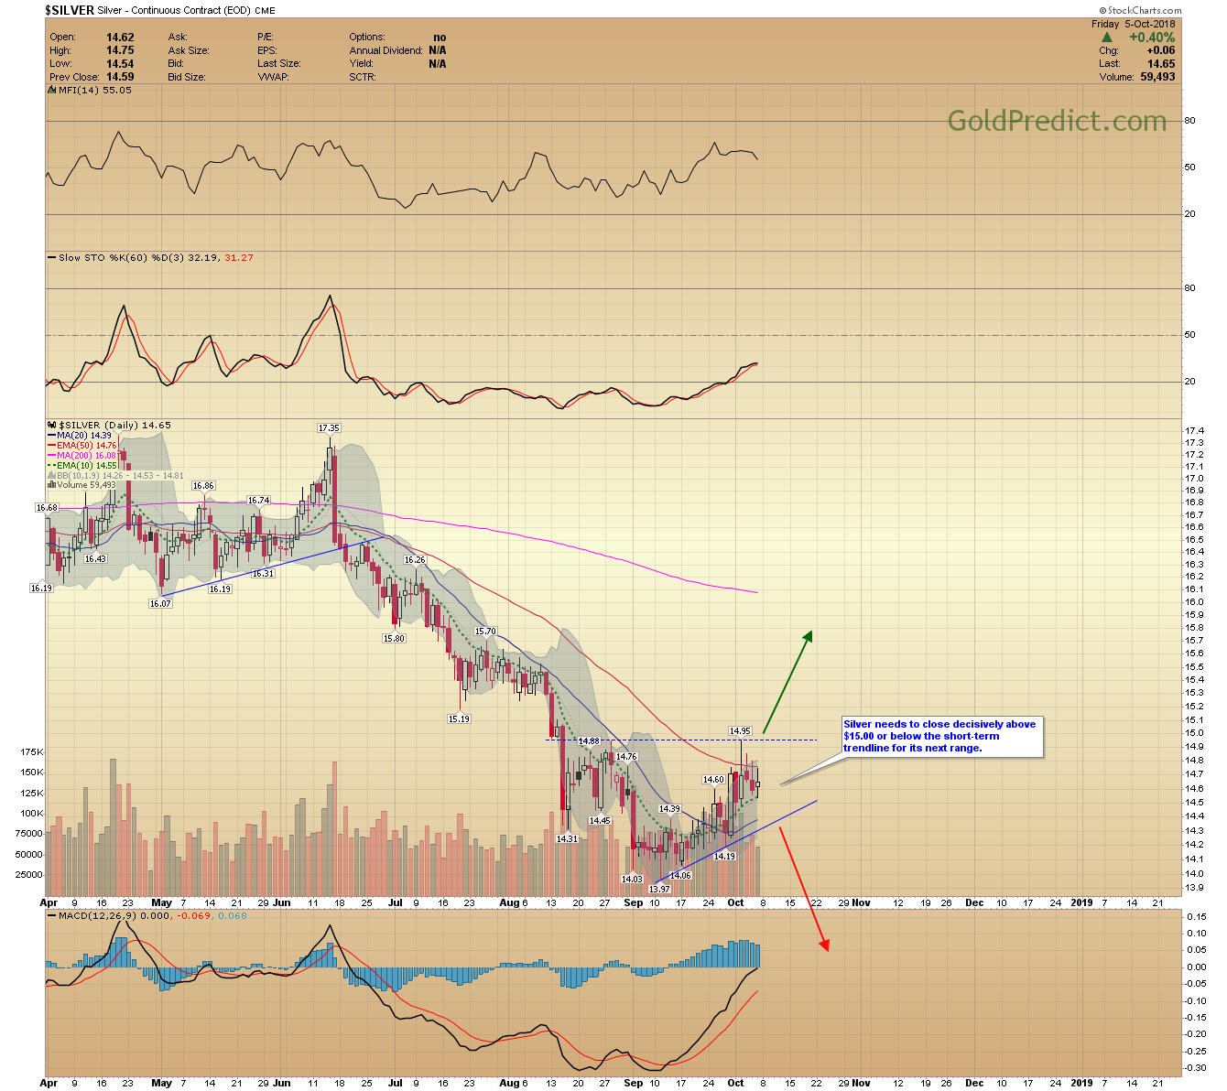
Task: Click the MACD(12,26,9) legend line marker
Action: pyautogui.click(x=51, y=915)
